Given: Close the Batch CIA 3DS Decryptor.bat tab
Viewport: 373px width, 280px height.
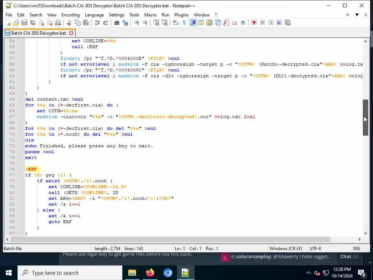Looking at the screenshot, I should click(x=71, y=33).
